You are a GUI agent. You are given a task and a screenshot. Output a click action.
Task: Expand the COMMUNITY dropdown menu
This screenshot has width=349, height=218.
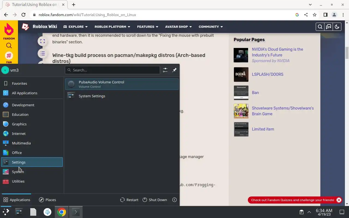point(211,27)
